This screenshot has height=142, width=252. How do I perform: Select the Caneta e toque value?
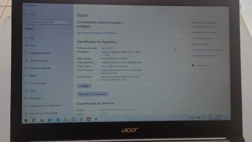tap(120, 78)
